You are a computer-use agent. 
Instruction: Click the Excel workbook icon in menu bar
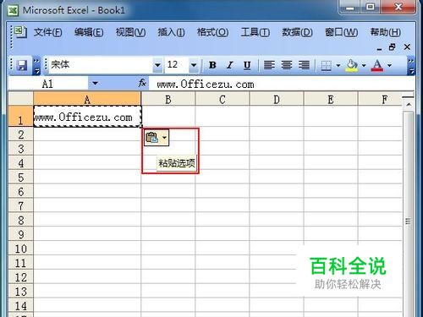(20, 31)
